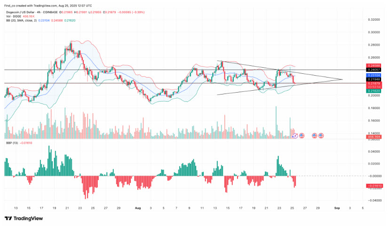Click the black 0.21948 tag on the price axis

[x=373, y=79]
